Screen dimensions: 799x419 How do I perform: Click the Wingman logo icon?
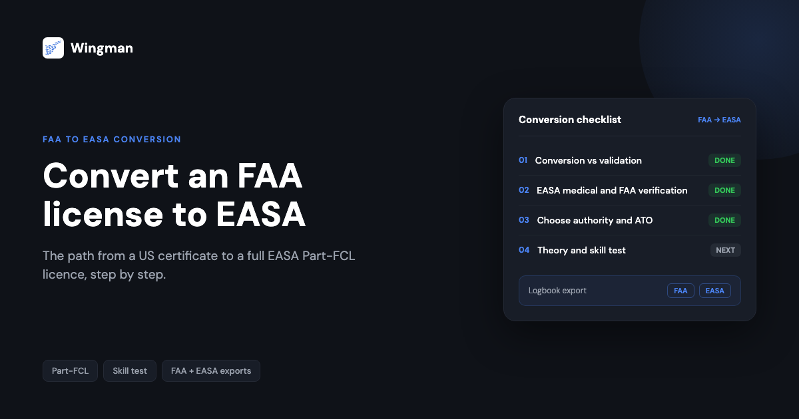coord(53,48)
